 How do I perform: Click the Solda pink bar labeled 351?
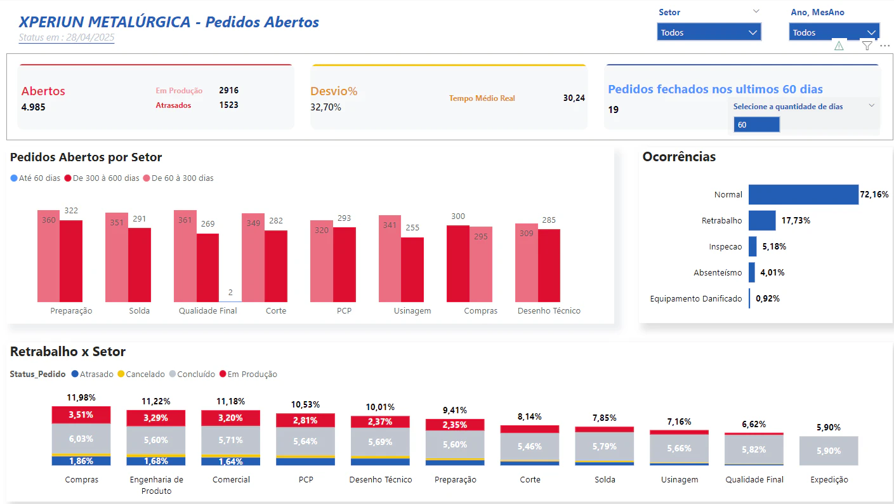117,257
